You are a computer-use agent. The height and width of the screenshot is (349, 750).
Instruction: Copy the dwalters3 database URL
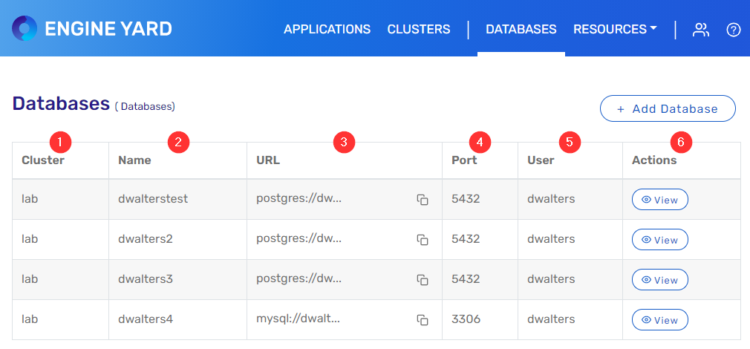pos(423,280)
